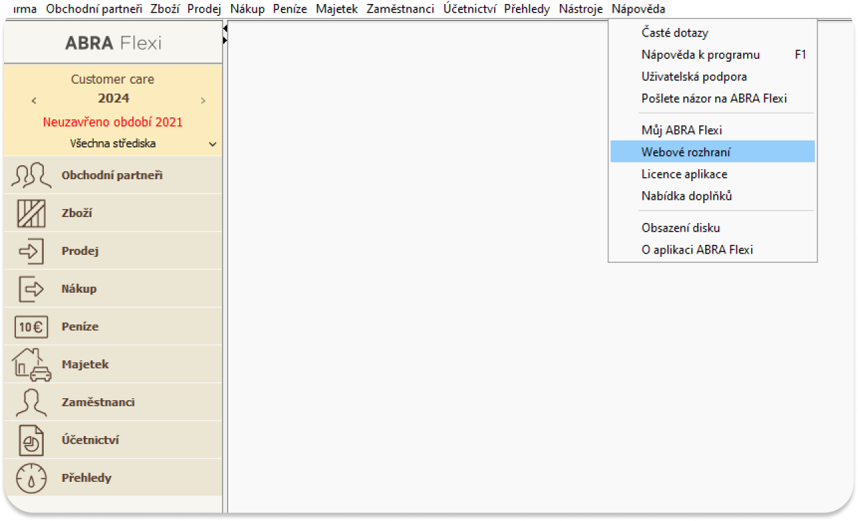Open the Nákup menu in menu bar
Screen dimensions: 858x521
pyautogui.click(x=247, y=9)
